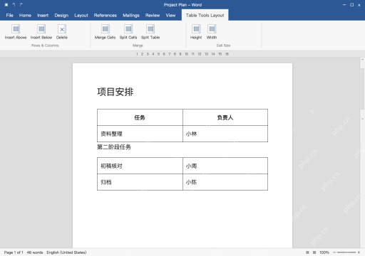Click the 46 words counter

(35, 252)
